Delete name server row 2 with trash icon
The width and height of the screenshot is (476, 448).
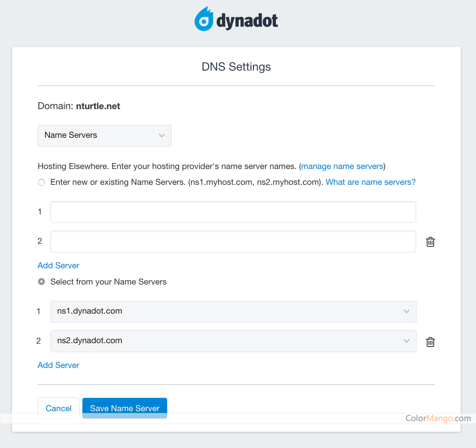(x=430, y=242)
